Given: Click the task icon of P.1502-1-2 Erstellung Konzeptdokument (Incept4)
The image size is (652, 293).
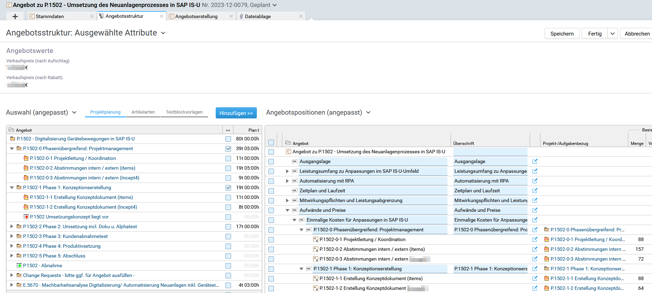Looking at the screenshot, I should 26,207.
